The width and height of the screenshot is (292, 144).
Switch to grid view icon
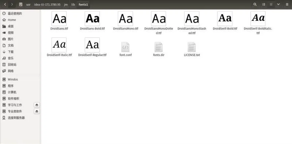pos(271,4)
